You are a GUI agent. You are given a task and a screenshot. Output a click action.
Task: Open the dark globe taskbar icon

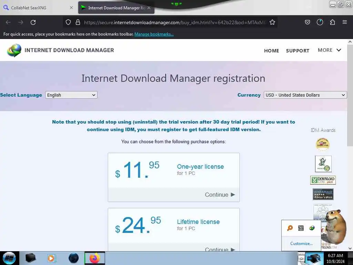[x=74, y=258]
